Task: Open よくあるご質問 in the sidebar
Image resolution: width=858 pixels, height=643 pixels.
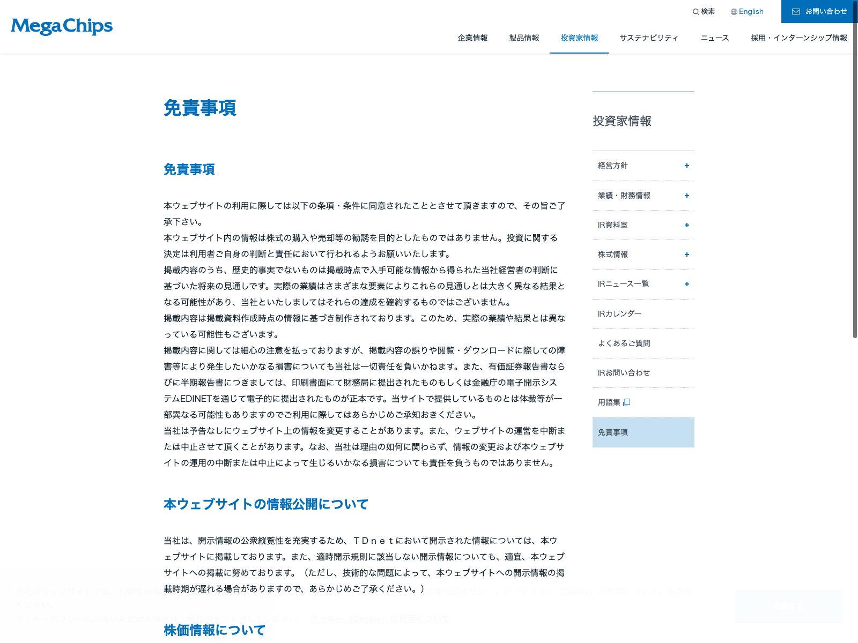Action: [624, 343]
